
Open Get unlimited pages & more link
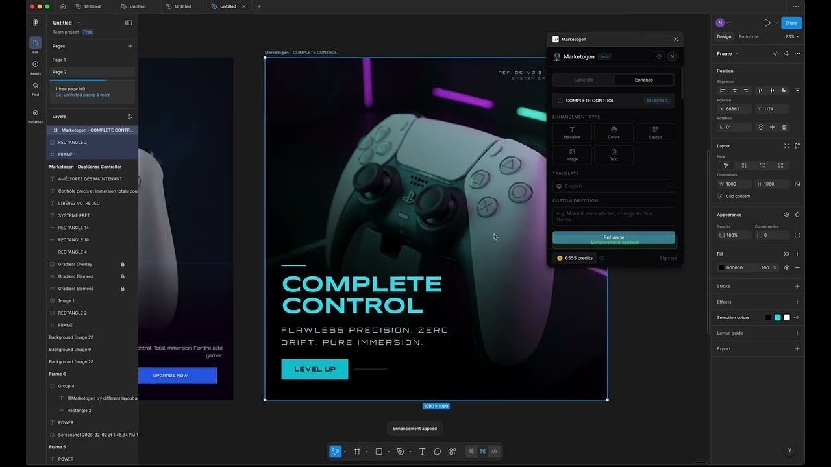pos(82,95)
